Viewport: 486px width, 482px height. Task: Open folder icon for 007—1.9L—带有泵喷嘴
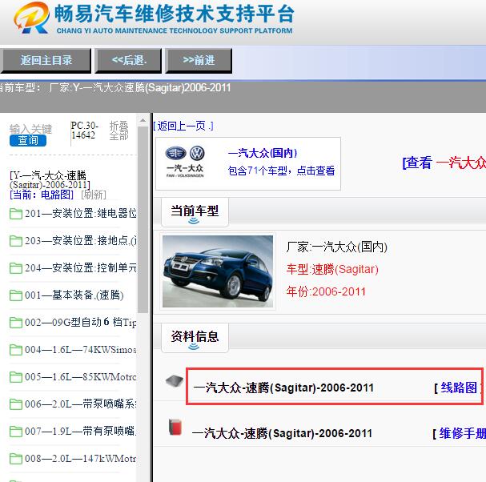[x=16, y=432]
